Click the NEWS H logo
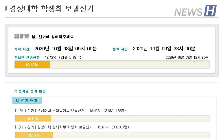 (195, 11)
